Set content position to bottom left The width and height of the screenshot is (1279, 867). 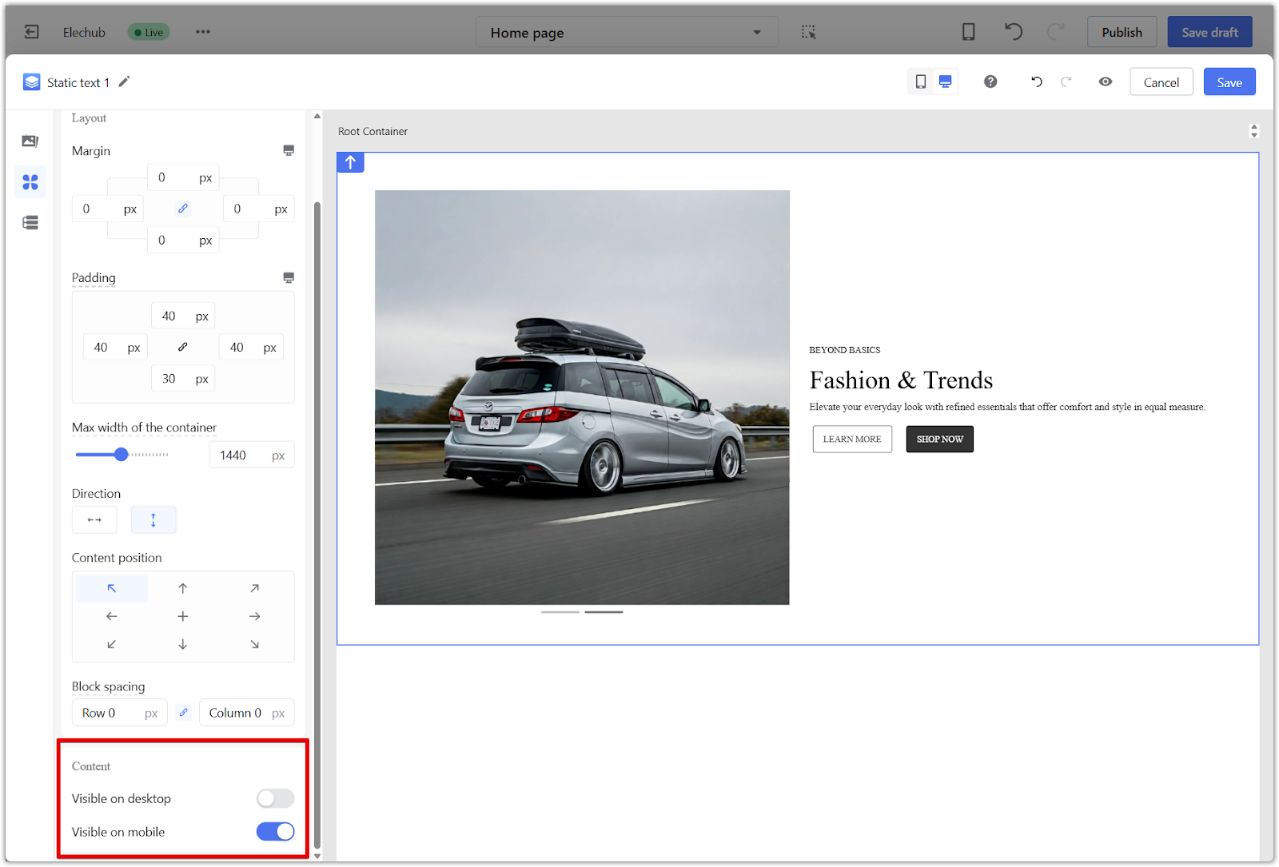(112, 644)
